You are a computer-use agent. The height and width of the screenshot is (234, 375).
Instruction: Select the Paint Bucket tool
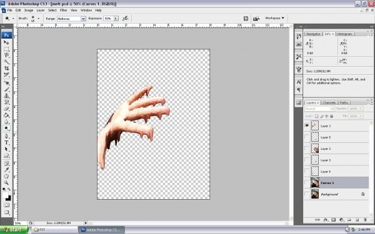point(6,115)
